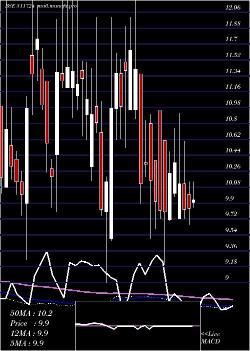Select the 10.44 price axis label
Image resolution: width=250 pixels, height=351 pixels.
(233, 150)
